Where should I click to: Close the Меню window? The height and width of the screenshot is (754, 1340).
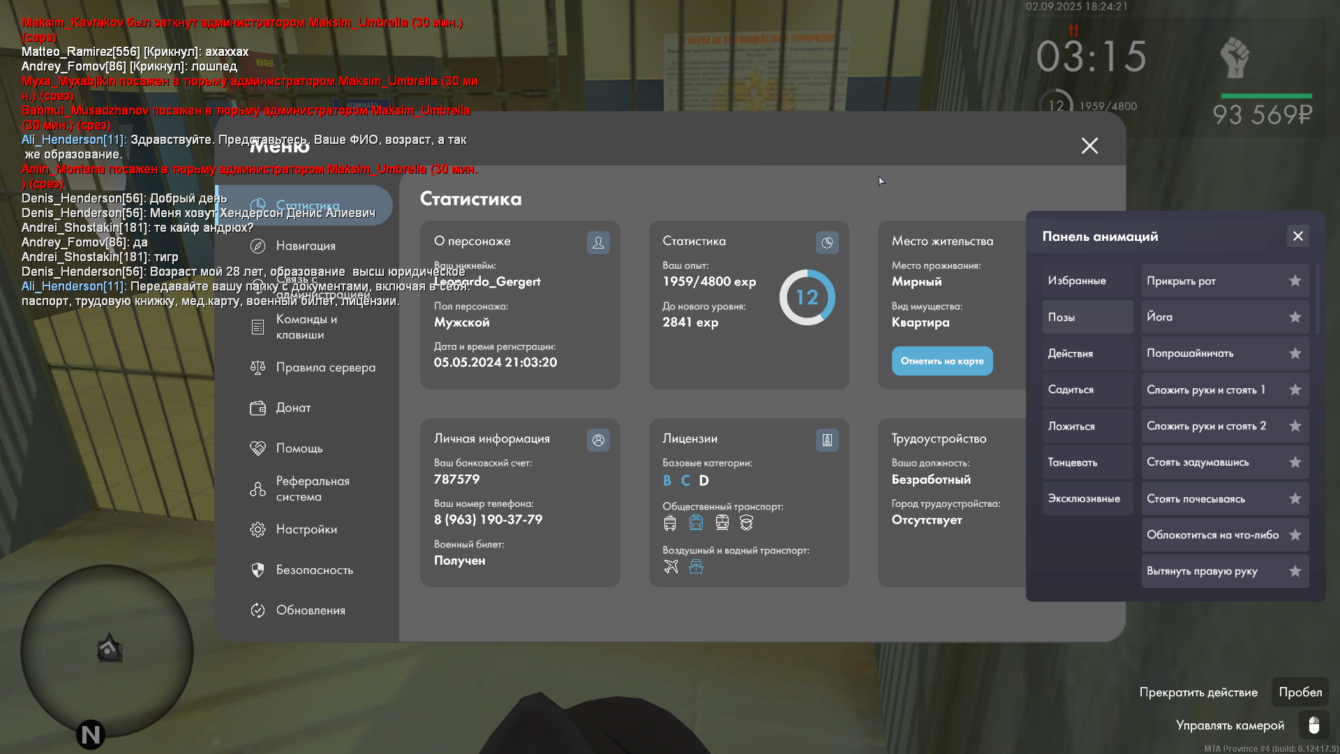tap(1089, 146)
